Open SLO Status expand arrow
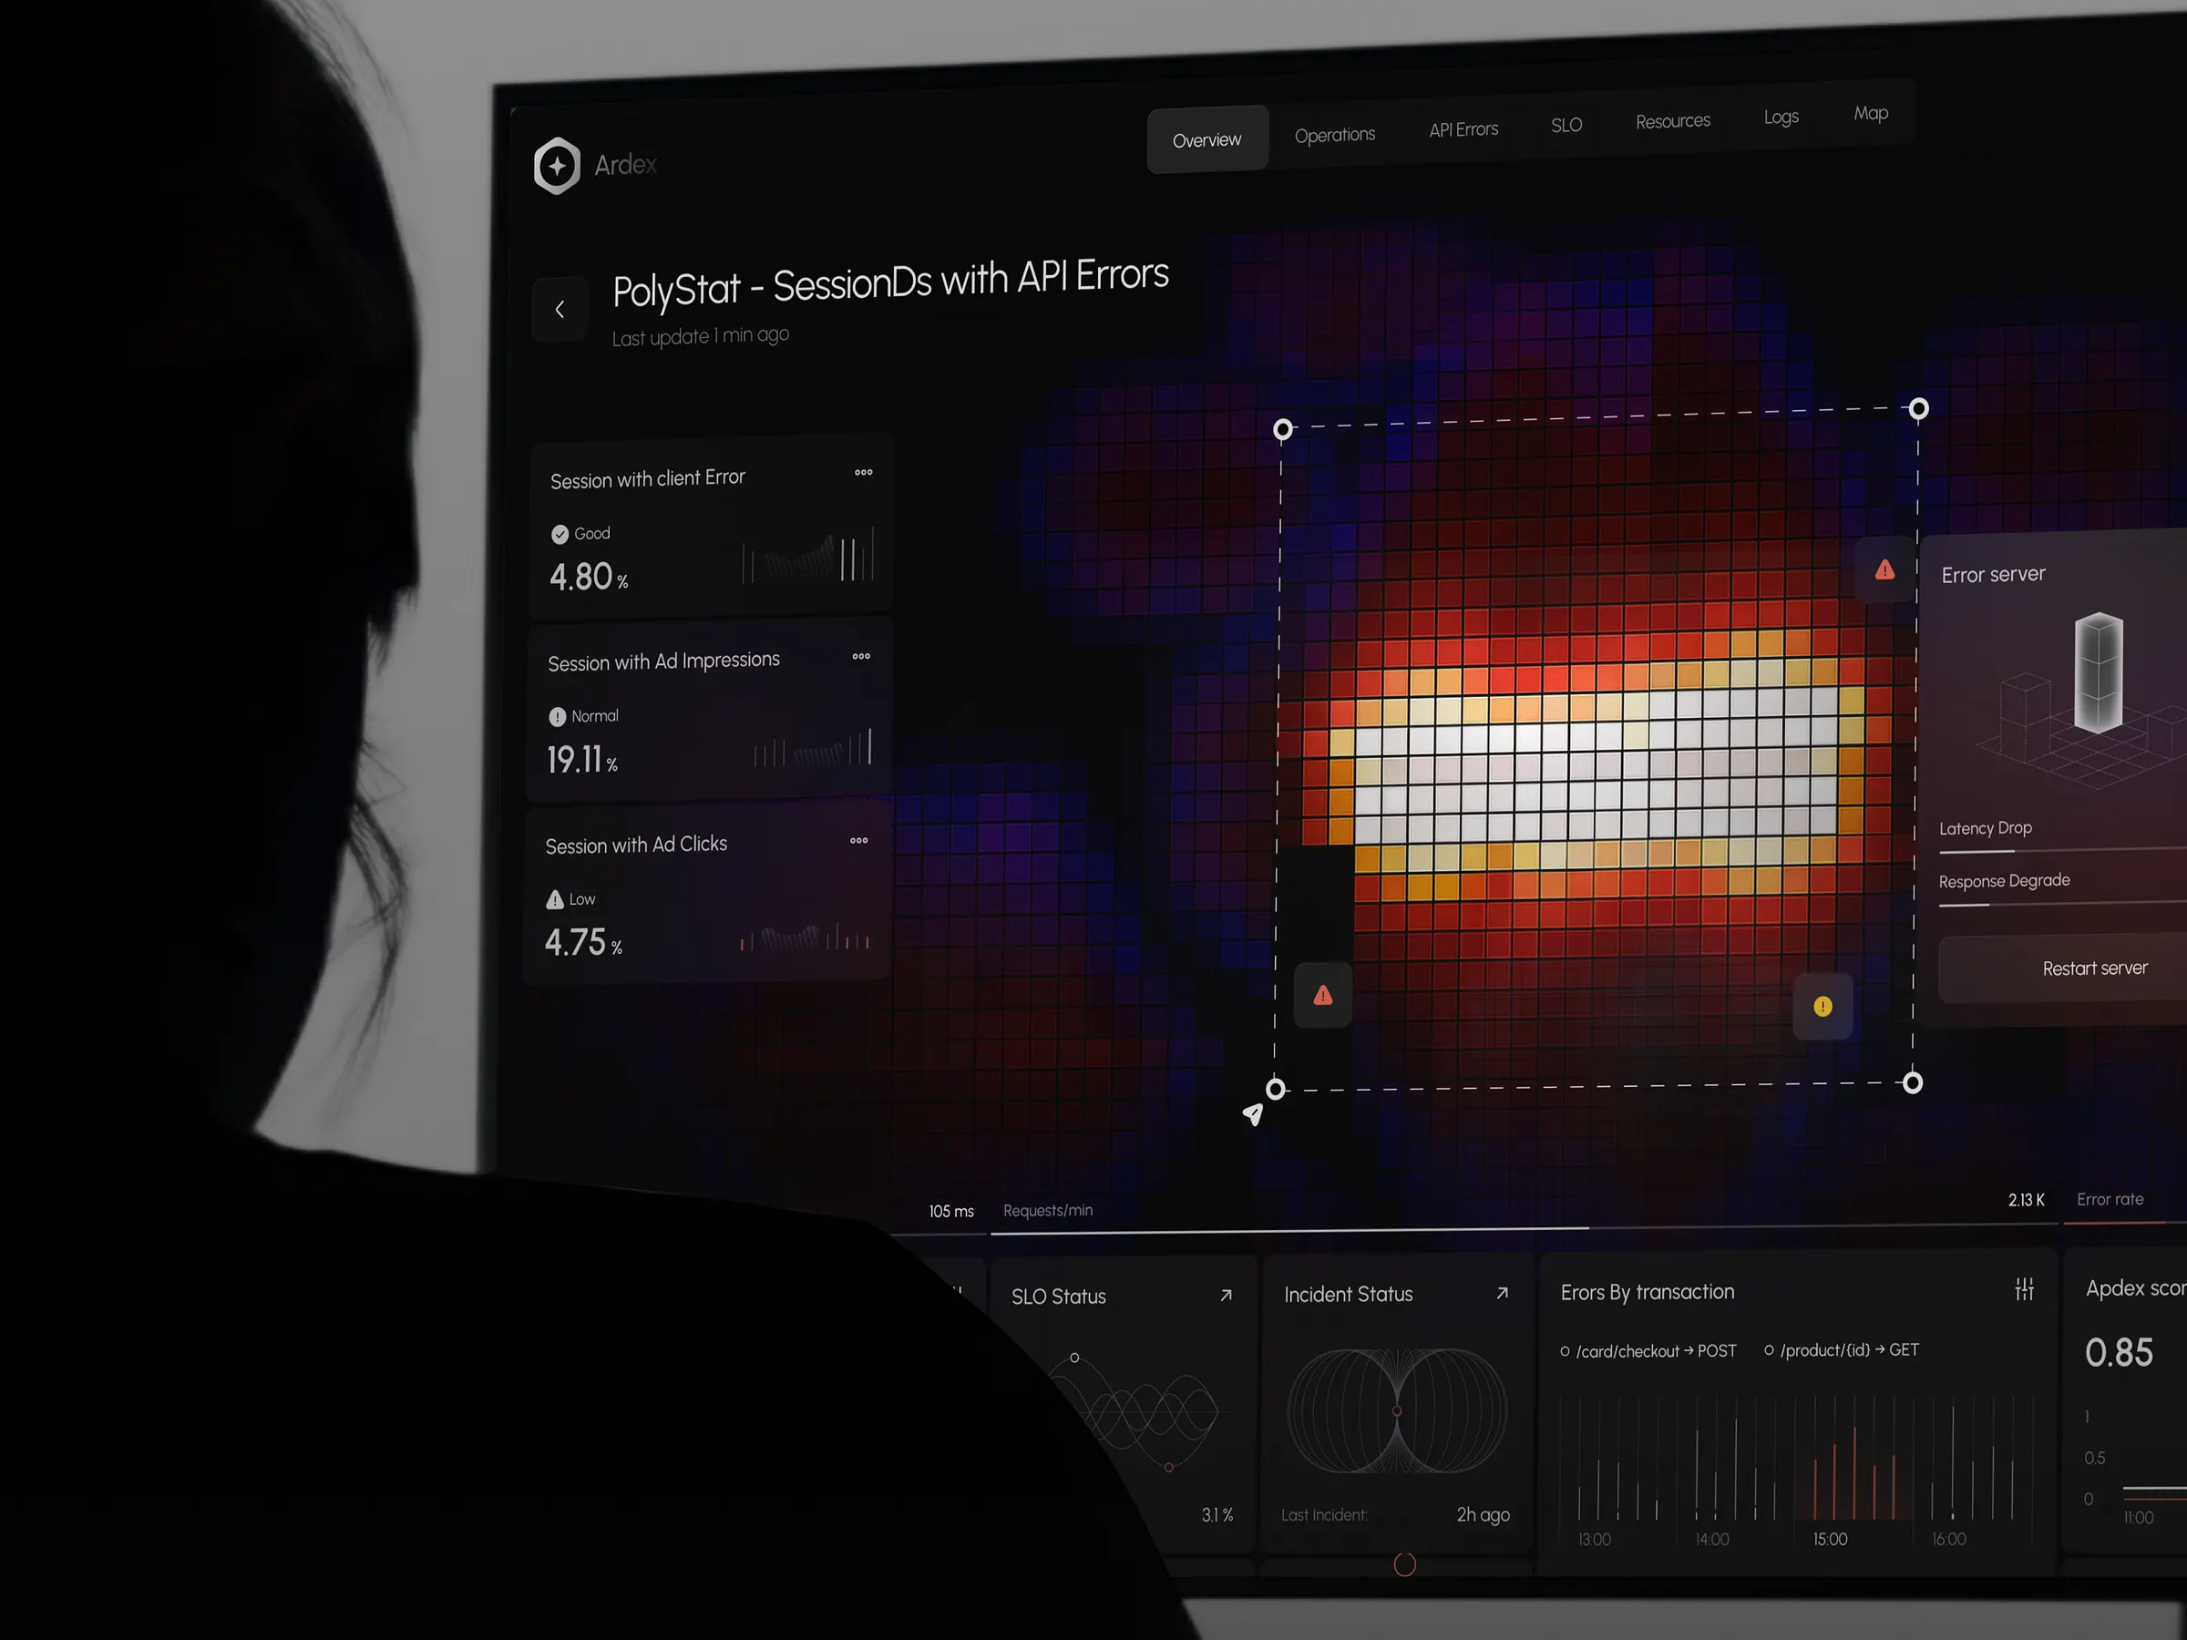 pyautogui.click(x=1226, y=1295)
